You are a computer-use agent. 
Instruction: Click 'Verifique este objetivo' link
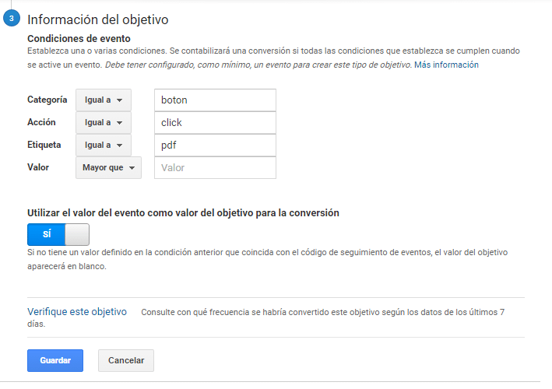click(x=77, y=312)
